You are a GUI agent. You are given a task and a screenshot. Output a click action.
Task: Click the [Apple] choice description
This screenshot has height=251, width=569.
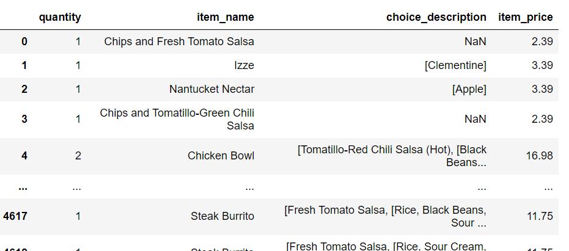[469, 89]
